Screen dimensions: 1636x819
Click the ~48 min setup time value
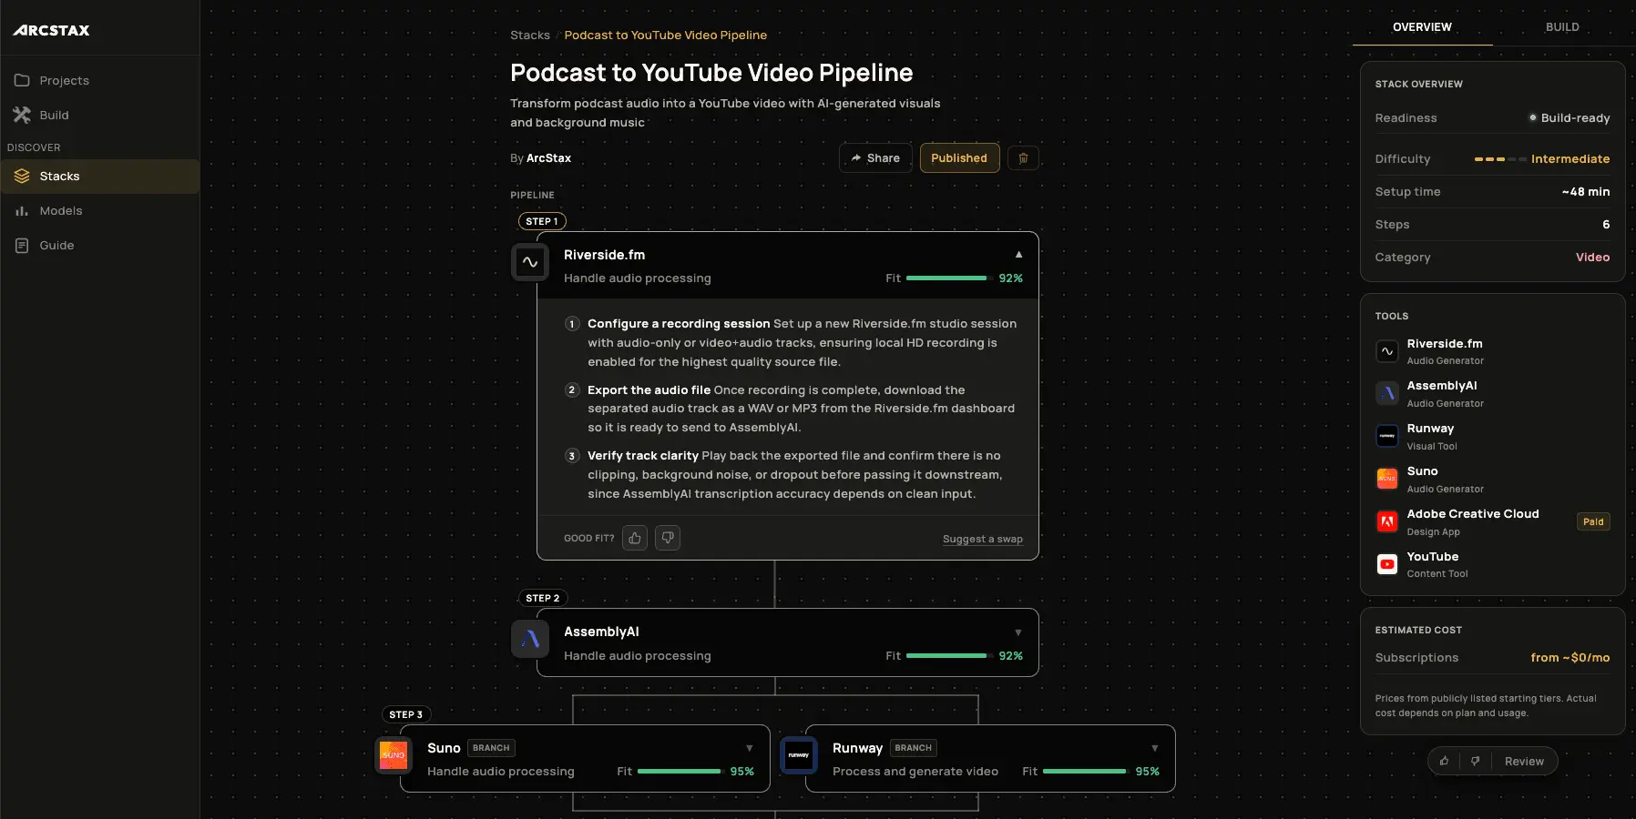pos(1586,191)
